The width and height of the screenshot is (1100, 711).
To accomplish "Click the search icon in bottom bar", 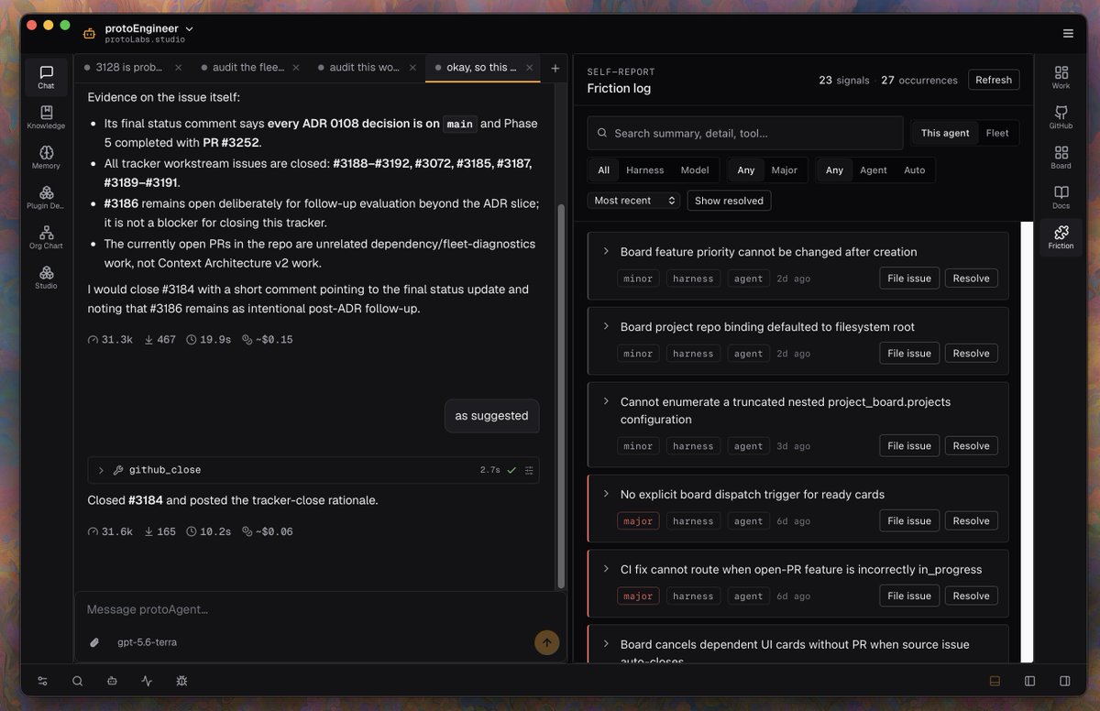I will [x=77, y=681].
